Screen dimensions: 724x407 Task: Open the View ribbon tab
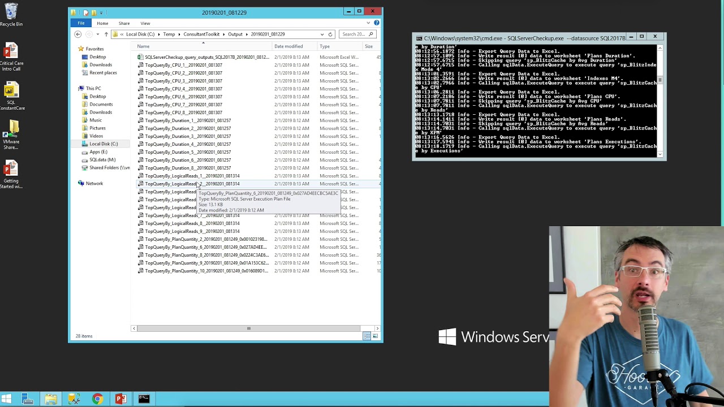[x=145, y=23]
